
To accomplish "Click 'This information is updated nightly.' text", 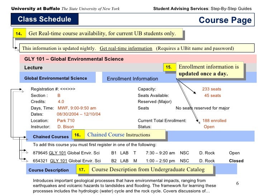I will [x=59, y=48].
